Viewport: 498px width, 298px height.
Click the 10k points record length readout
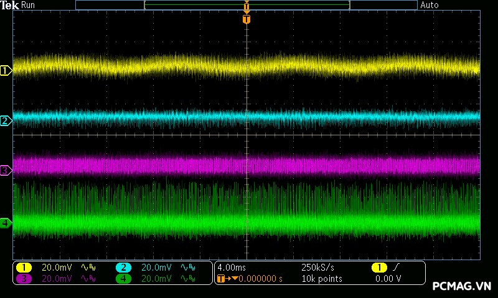[x=321, y=279]
